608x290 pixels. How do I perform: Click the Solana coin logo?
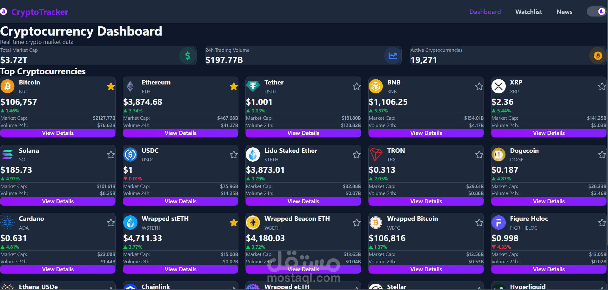point(8,154)
